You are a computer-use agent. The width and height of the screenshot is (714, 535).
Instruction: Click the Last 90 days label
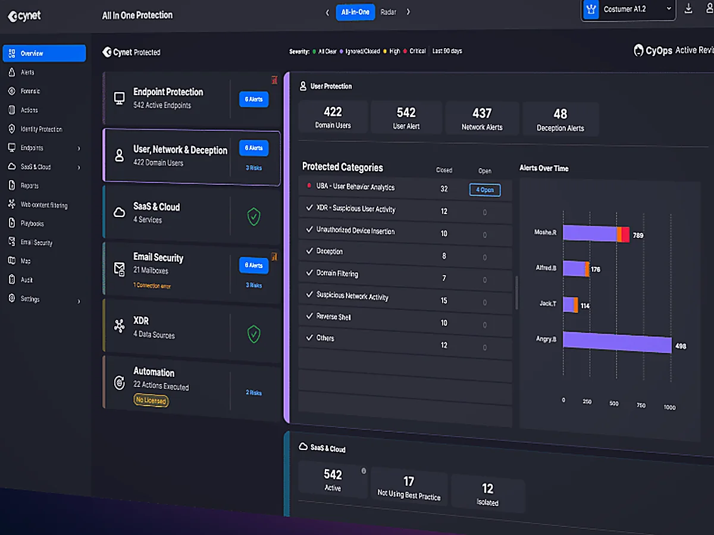(447, 51)
